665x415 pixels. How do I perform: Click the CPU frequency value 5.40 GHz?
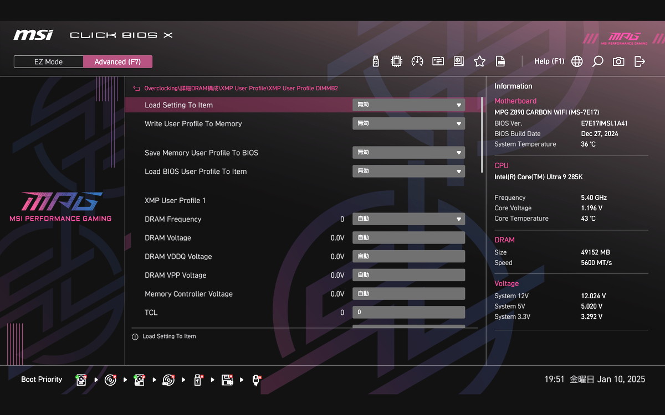click(594, 198)
